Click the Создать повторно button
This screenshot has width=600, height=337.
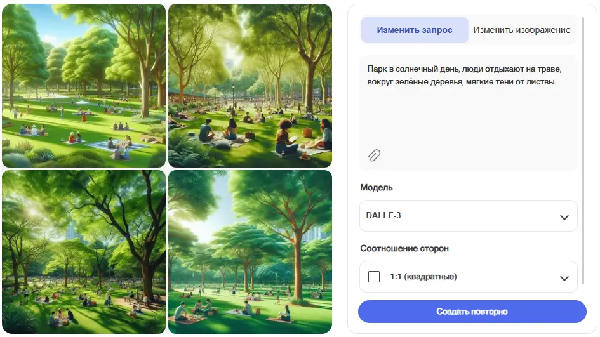click(472, 312)
